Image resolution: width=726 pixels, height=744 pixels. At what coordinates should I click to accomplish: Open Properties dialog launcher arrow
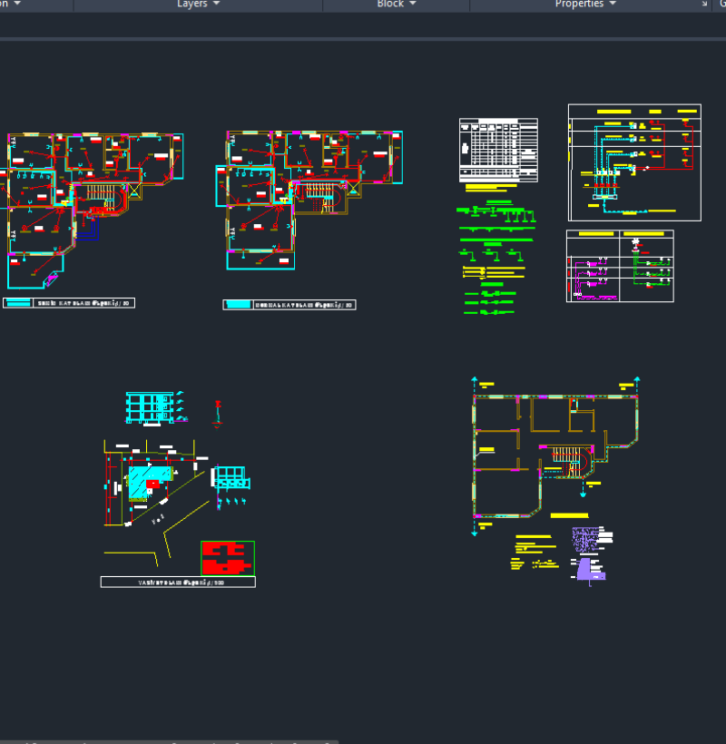[x=705, y=5]
